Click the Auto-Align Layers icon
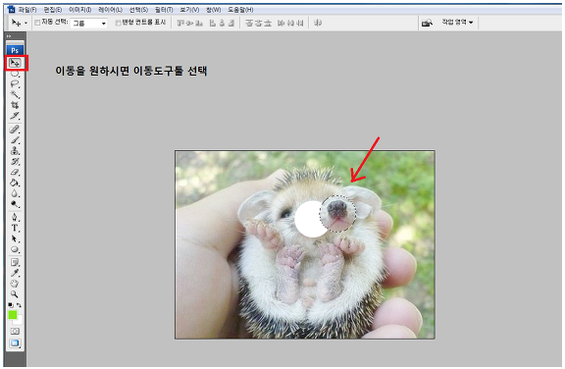Image resolution: width=565 pixels, height=369 pixels. point(318,24)
